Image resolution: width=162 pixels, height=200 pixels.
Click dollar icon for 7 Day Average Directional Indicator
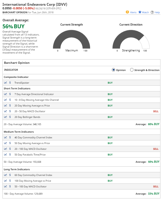tap(10, 94)
